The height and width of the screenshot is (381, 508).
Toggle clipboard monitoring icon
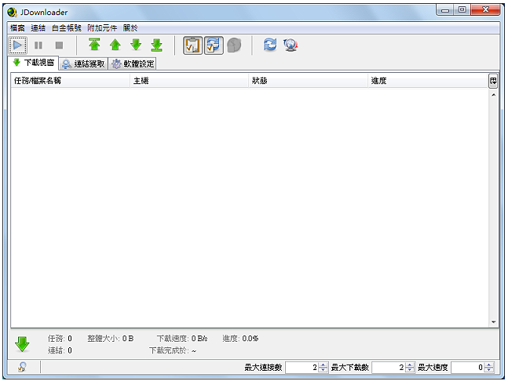click(193, 45)
